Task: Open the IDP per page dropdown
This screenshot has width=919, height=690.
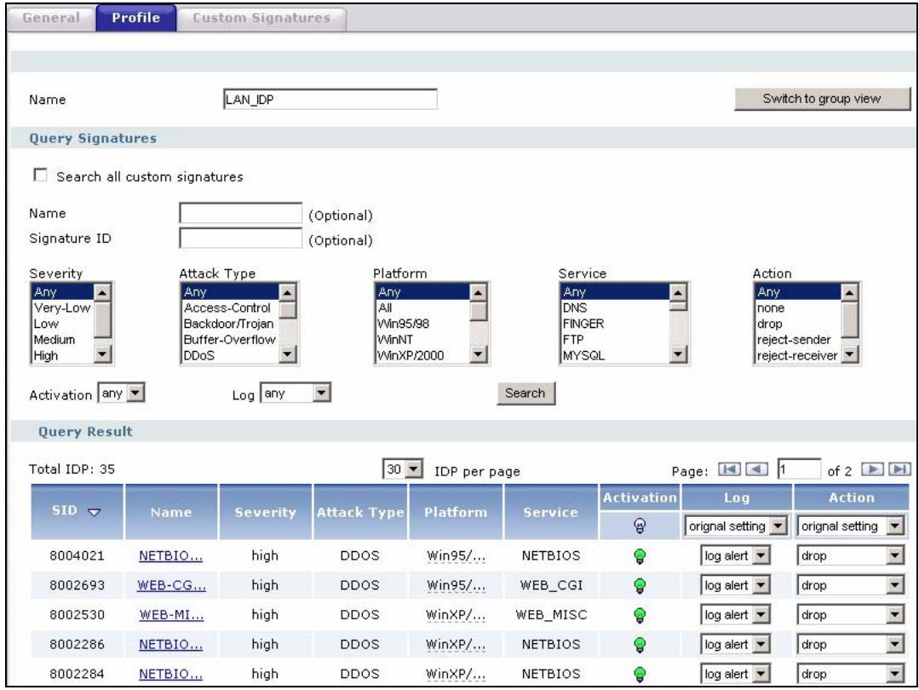Action: point(403,469)
